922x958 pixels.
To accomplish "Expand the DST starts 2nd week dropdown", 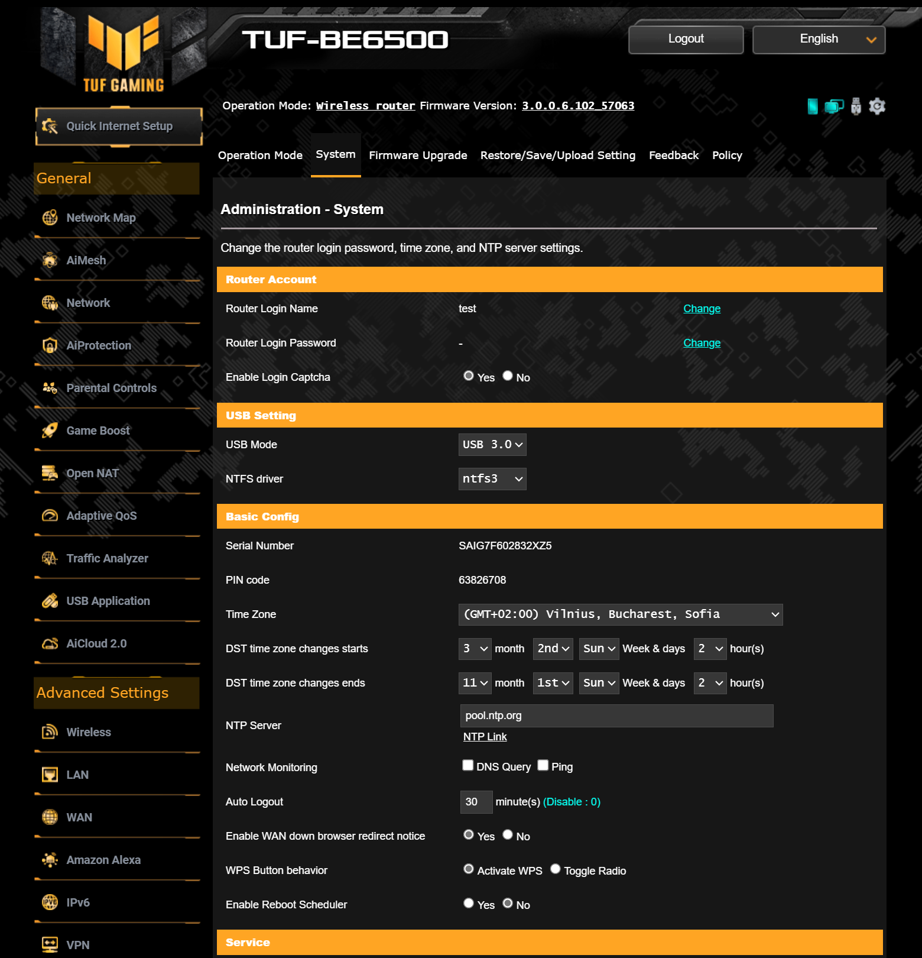I will pos(553,649).
